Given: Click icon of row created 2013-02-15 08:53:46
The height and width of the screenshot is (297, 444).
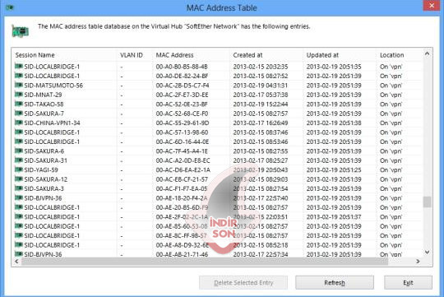Looking at the screenshot, I should pos(19,142).
